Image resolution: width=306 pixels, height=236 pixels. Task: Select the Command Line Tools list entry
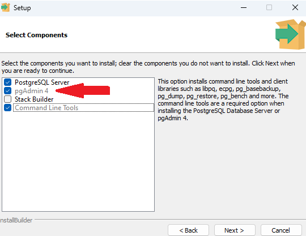[83, 108]
